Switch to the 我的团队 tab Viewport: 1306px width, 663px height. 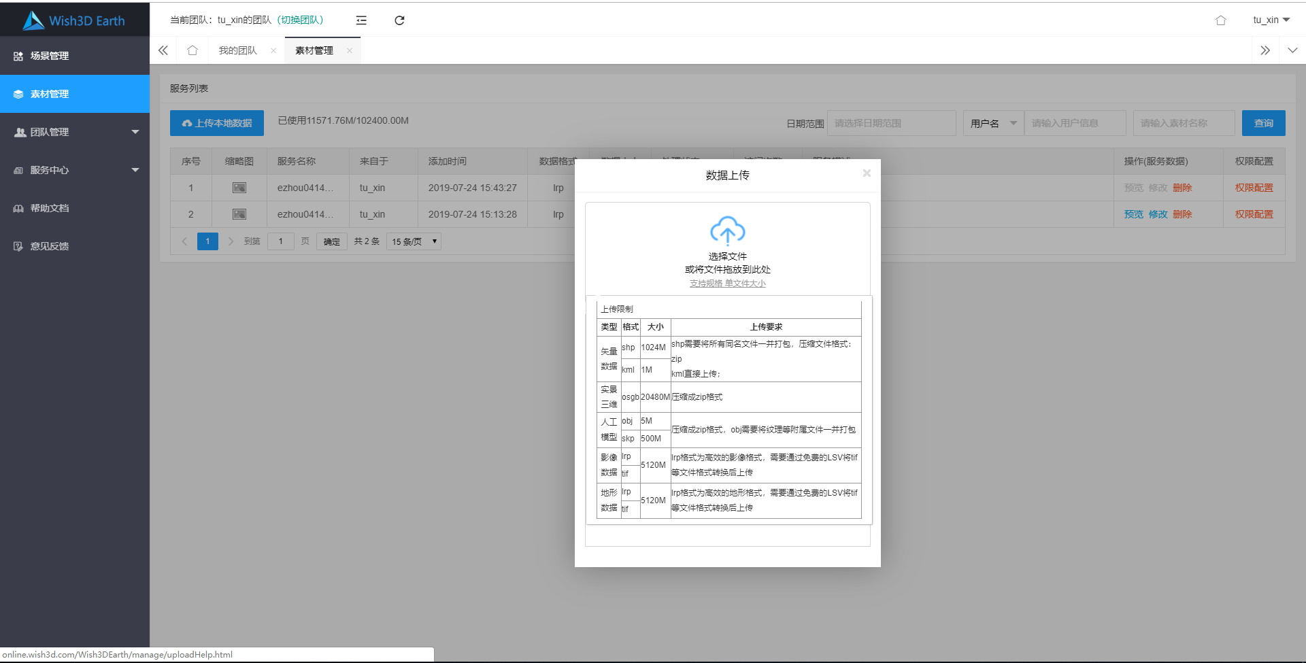pos(237,50)
